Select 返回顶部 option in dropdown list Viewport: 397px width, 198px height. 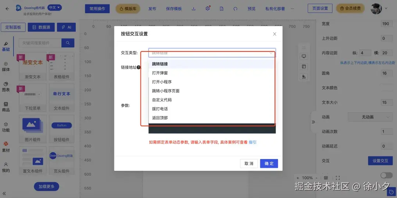coord(212,118)
